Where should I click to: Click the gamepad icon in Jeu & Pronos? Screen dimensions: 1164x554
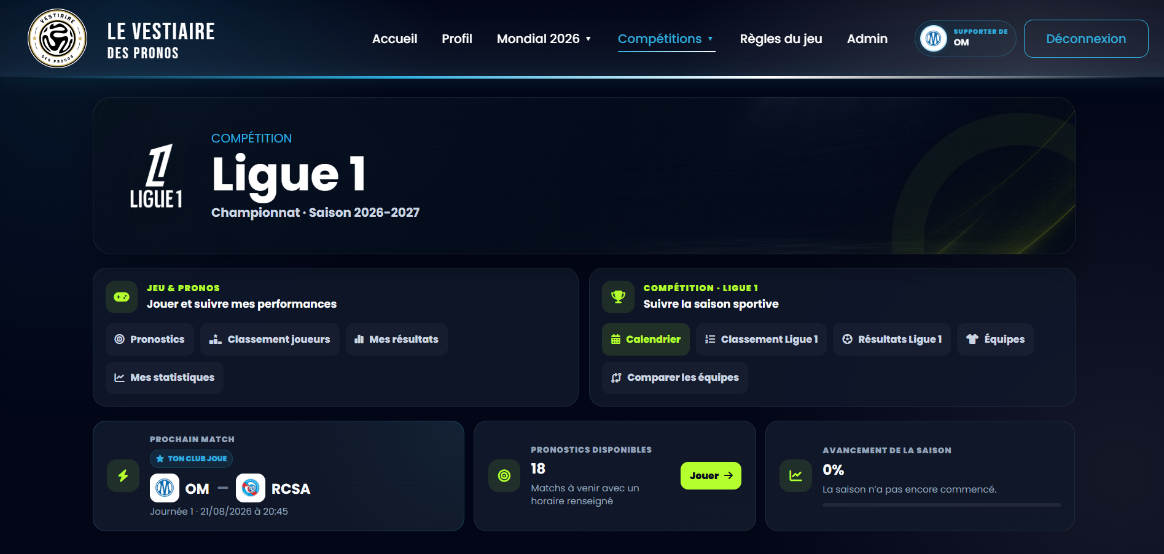pyautogui.click(x=122, y=297)
